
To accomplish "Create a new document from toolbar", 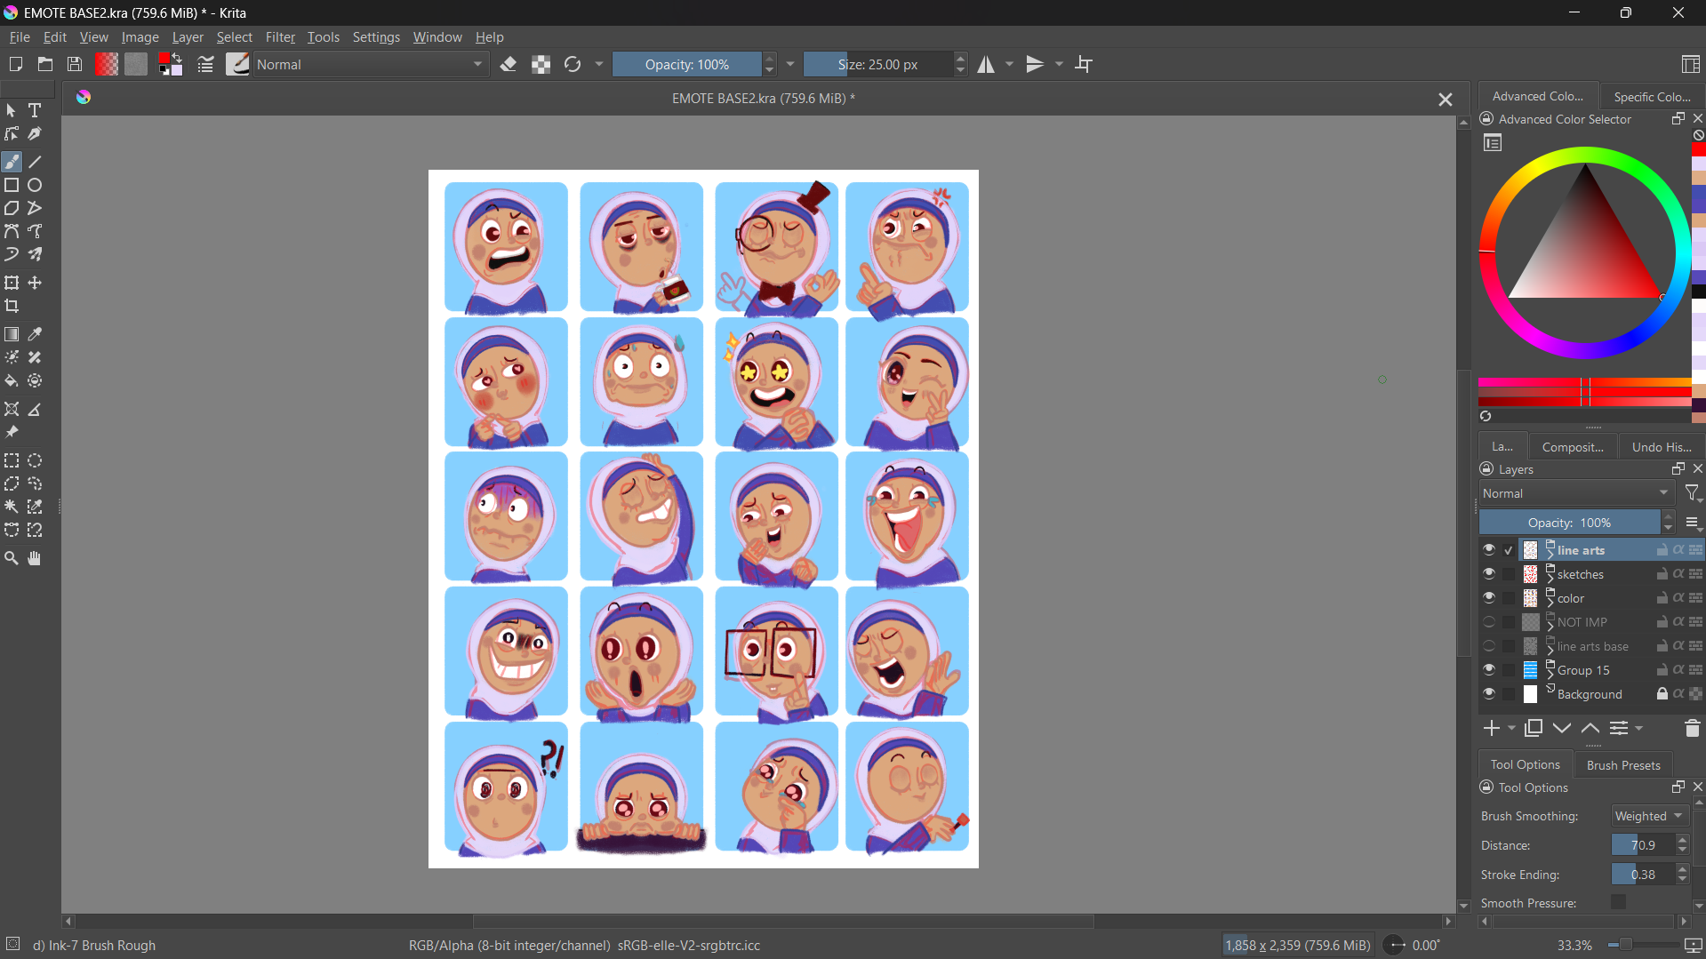I will click(15, 65).
